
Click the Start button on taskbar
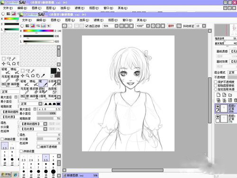pos(6,174)
